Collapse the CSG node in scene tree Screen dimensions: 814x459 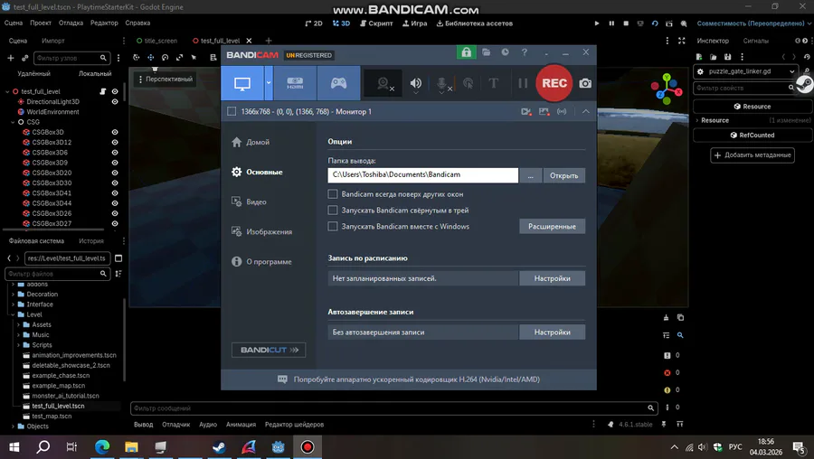point(13,122)
